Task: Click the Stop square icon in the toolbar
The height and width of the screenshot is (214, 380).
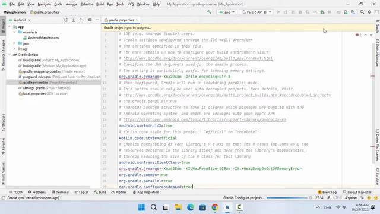Action: [330, 12]
